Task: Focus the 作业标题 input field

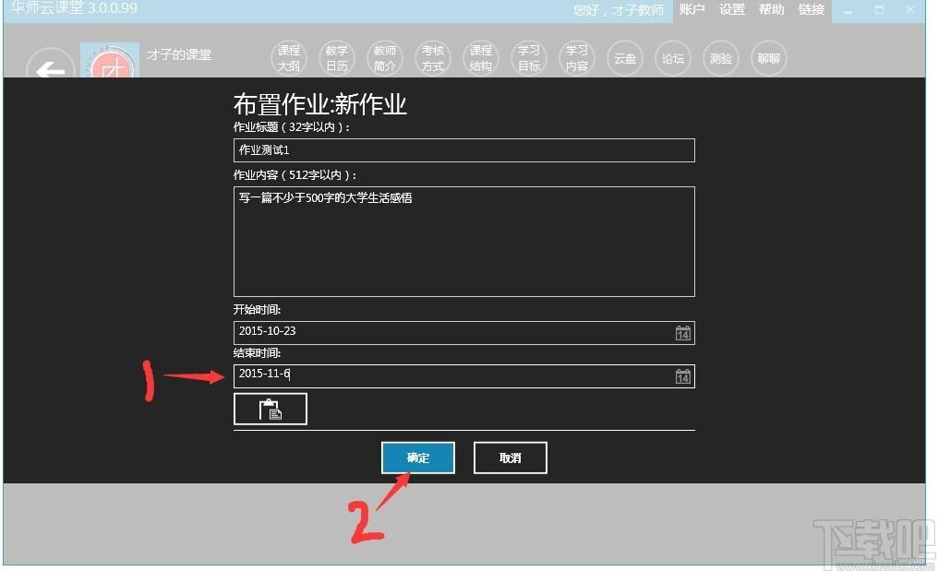Action: coord(464,150)
